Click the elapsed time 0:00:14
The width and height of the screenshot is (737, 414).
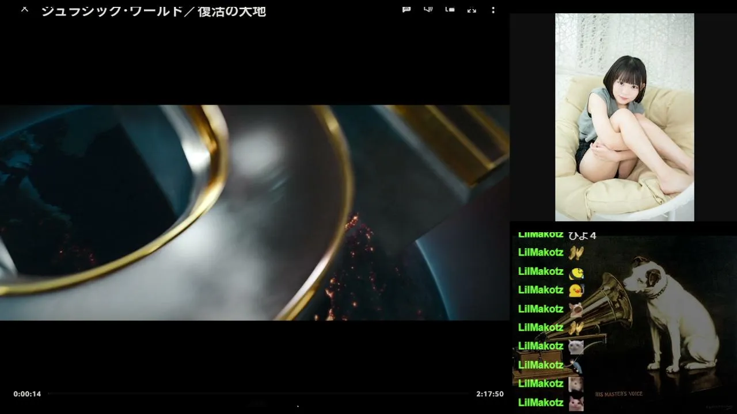tap(28, 394)
